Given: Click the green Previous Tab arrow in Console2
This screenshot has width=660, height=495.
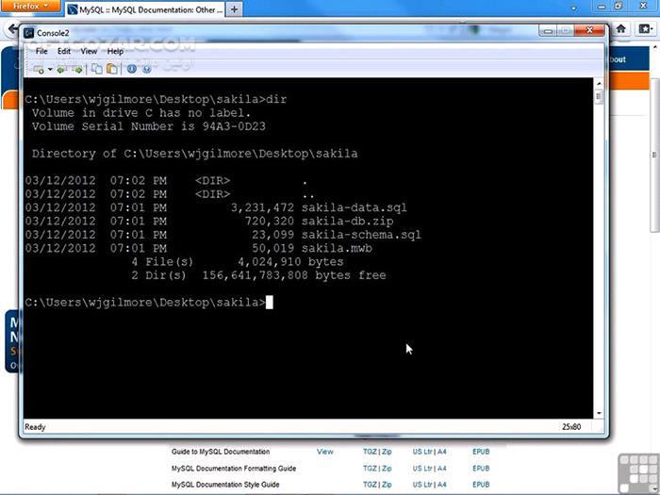Looking at the screenshot, I should [x=61, y=69].
